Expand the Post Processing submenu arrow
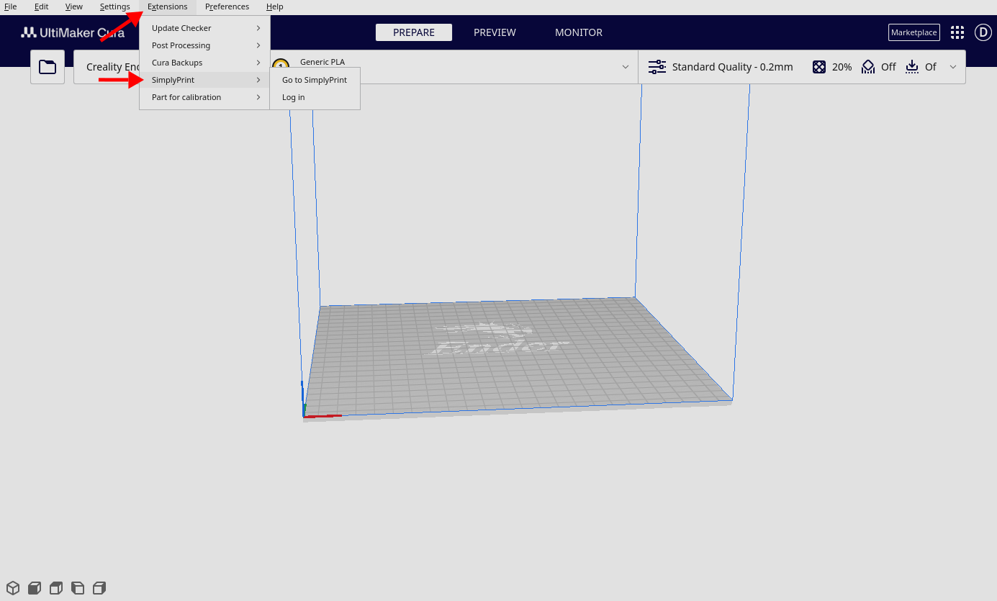 coord(258,45)
